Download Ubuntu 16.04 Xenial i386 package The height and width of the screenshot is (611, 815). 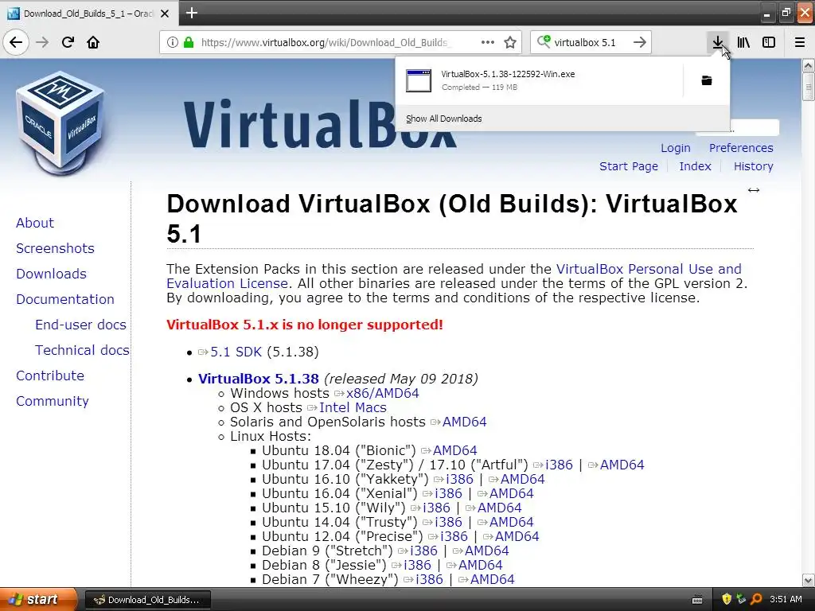click(448, 493)
